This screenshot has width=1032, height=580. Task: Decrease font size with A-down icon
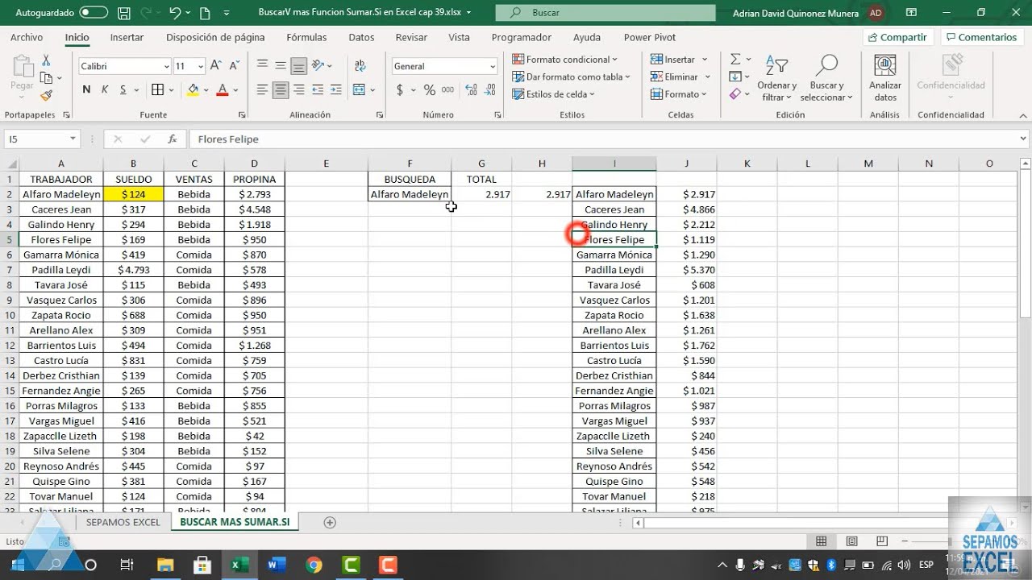pos(234,66)
